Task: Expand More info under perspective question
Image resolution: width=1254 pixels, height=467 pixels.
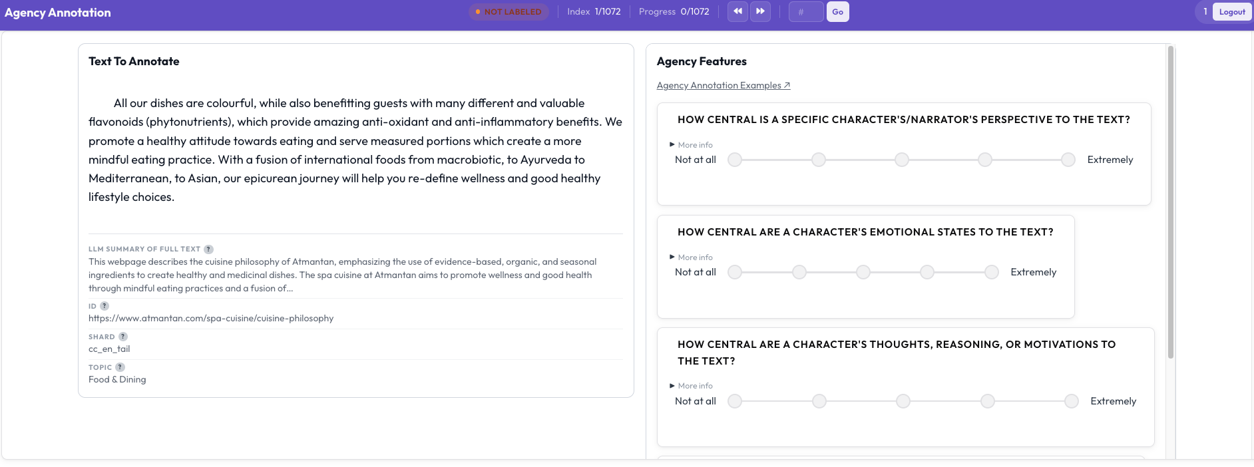Action: coord(691,145)
